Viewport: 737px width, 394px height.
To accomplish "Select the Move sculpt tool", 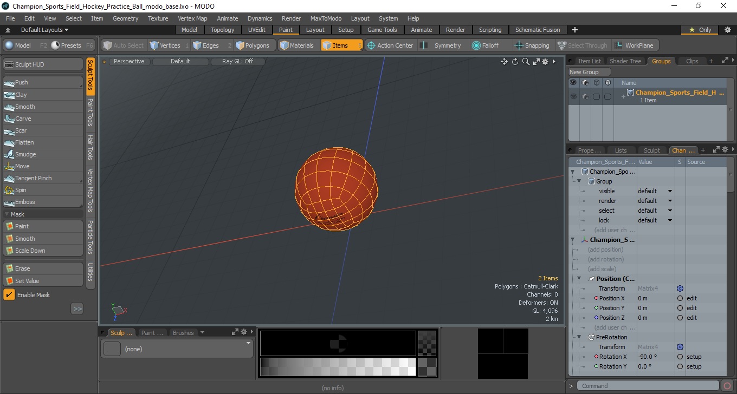I will point(43,166).
